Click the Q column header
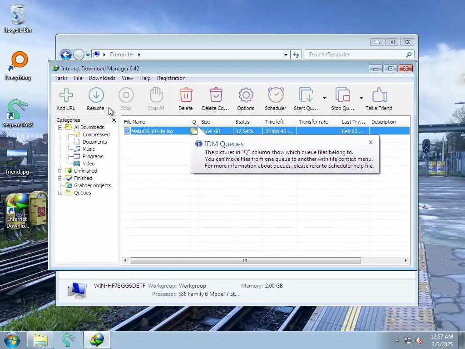 click(x=194, y=122)
